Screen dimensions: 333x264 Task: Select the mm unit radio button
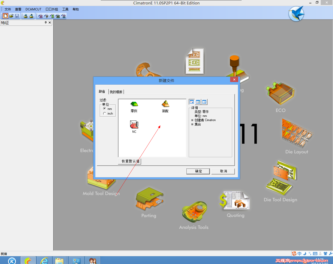pos(104,109)
